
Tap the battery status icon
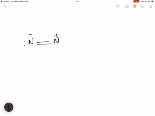pos(152,1)
